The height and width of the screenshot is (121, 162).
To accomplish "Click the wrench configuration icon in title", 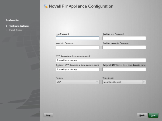I will 46,6.
